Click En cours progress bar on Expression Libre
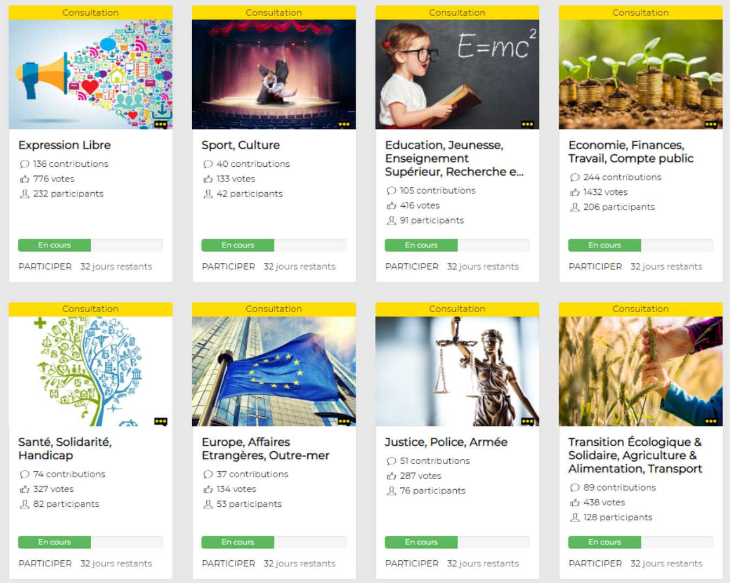The height and width of the screenshot is (583, 730). tap(90, 245)
